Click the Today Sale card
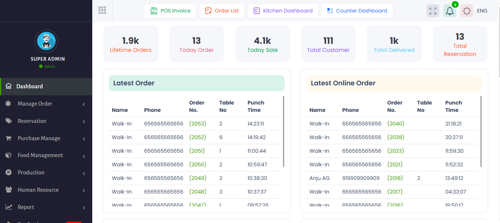The image size is (500, 223). click(262, 44)
